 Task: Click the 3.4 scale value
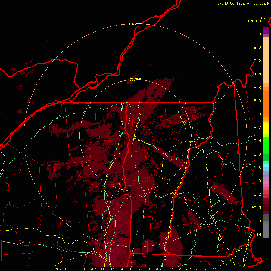[x=257, y=141]
